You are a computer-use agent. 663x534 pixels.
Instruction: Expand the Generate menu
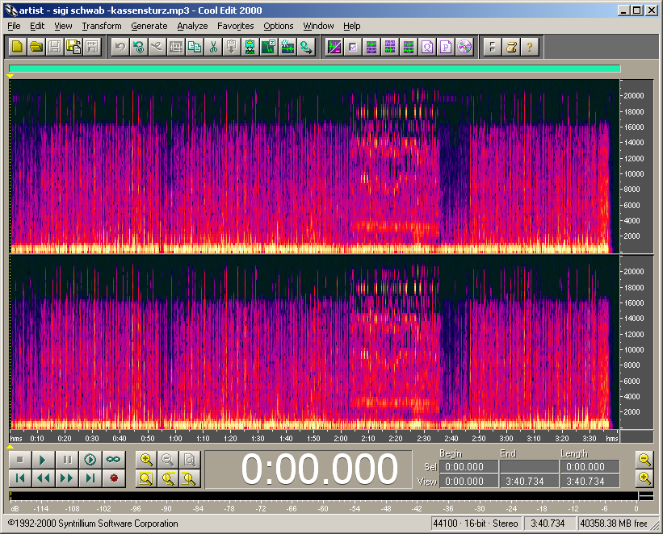coord(149,26)
